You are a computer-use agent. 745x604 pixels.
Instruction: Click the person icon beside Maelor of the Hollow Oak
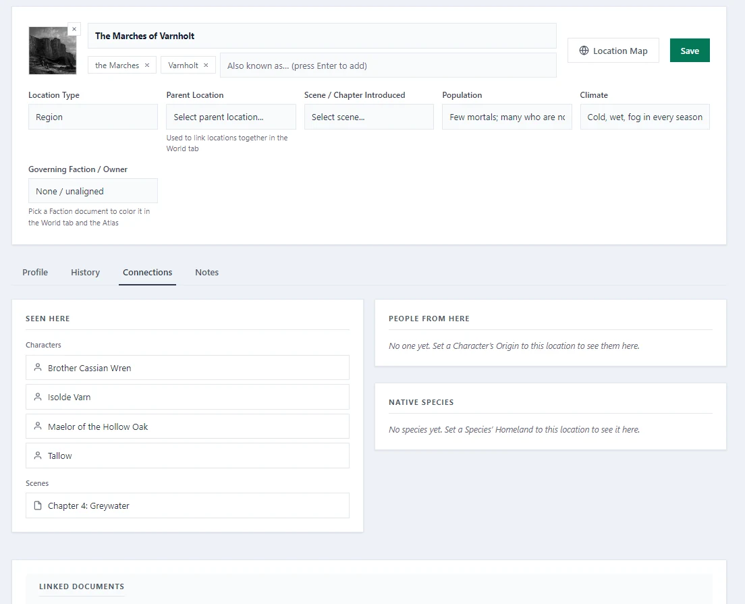(x=38, y=427)
